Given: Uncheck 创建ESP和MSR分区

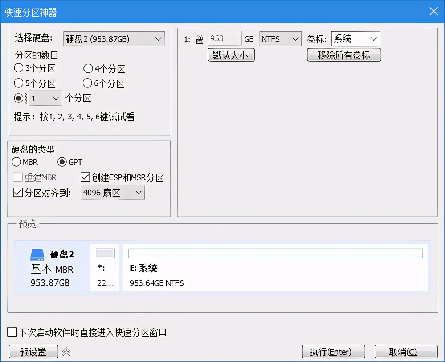Looking at the screenshot, I should point(85,177).
